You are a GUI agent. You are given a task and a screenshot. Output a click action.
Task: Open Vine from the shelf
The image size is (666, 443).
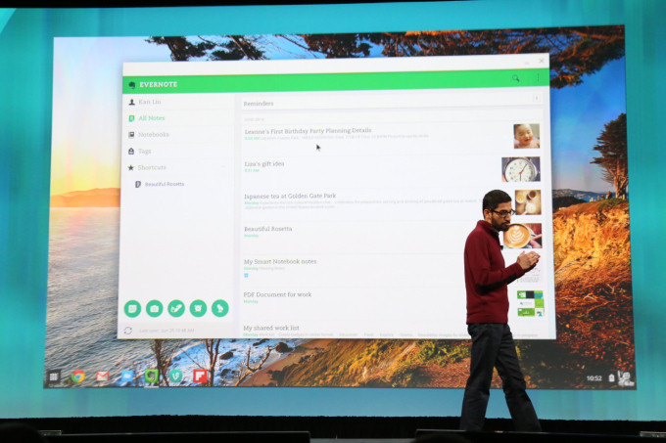point(176,376)
